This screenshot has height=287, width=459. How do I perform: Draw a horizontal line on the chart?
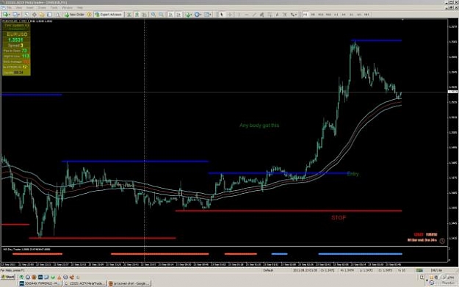pyautogui.click(x=247, y=15)
